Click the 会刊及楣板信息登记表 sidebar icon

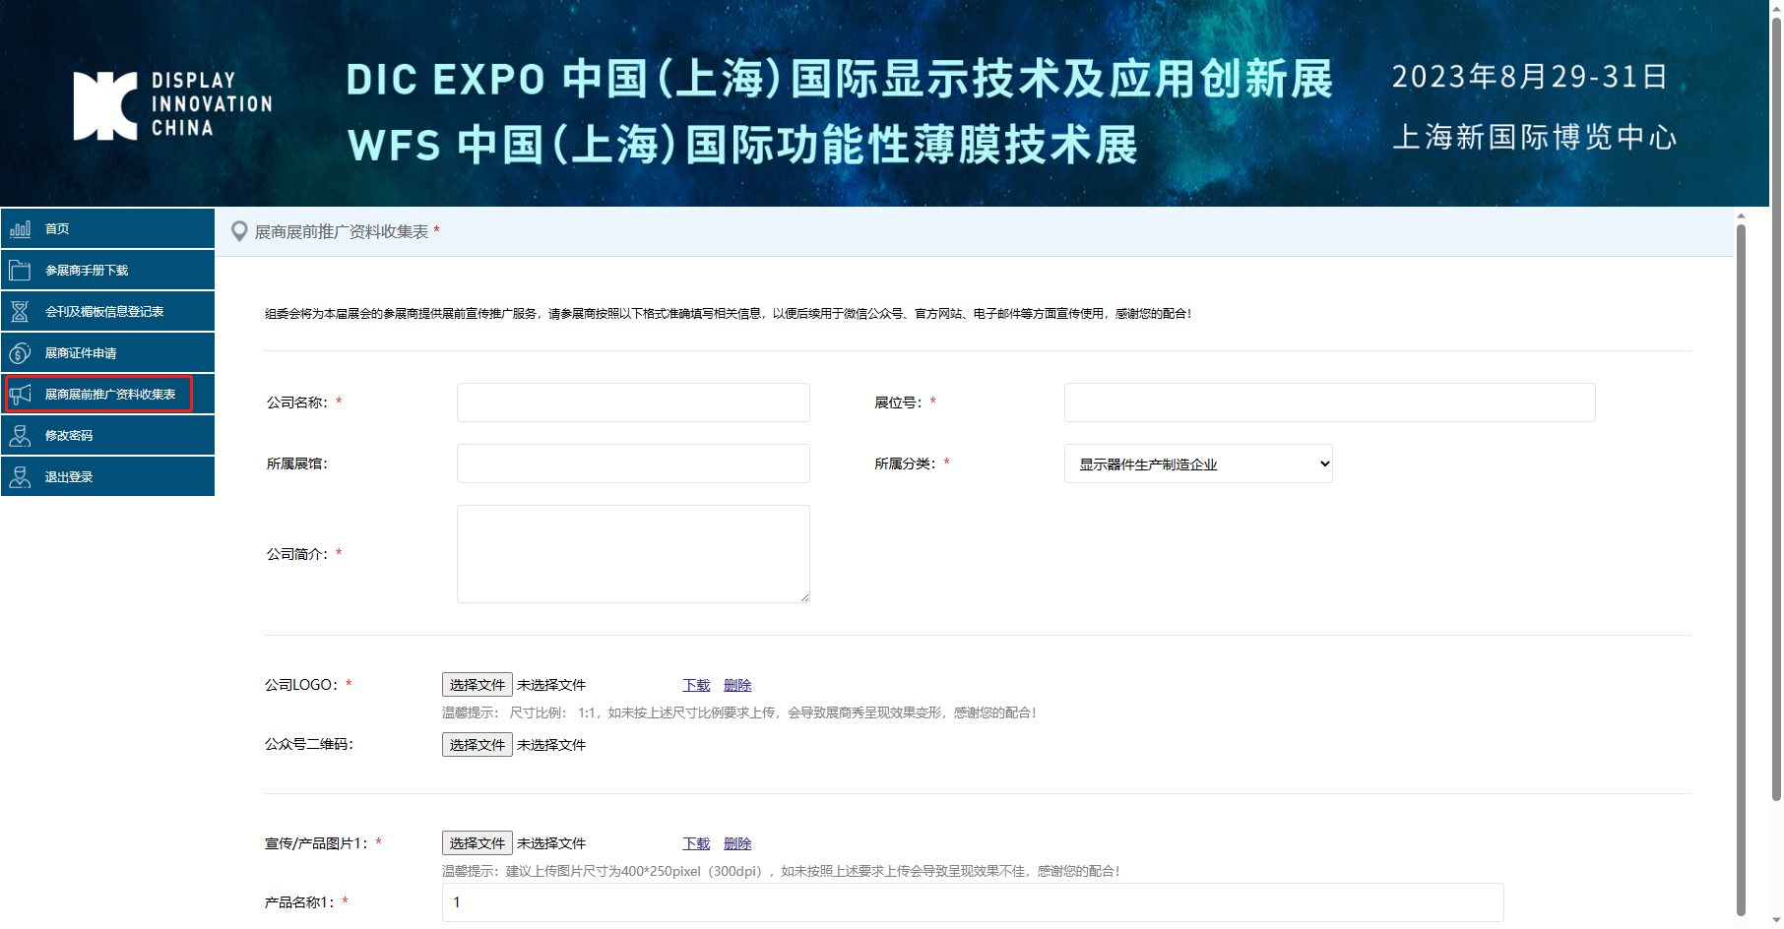(20, 311)
